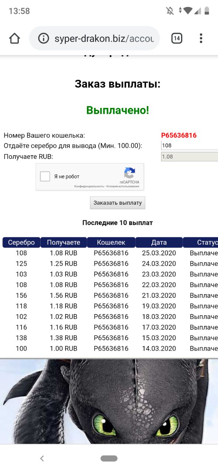This screenshot has height=473, width=218.
Task: Click the silver value 138 in the table
Action: [x=21, y=338]
